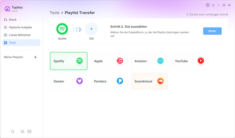Click the Tools grid icon
Screen dimensions: 235x138
[x=6, y=43]
